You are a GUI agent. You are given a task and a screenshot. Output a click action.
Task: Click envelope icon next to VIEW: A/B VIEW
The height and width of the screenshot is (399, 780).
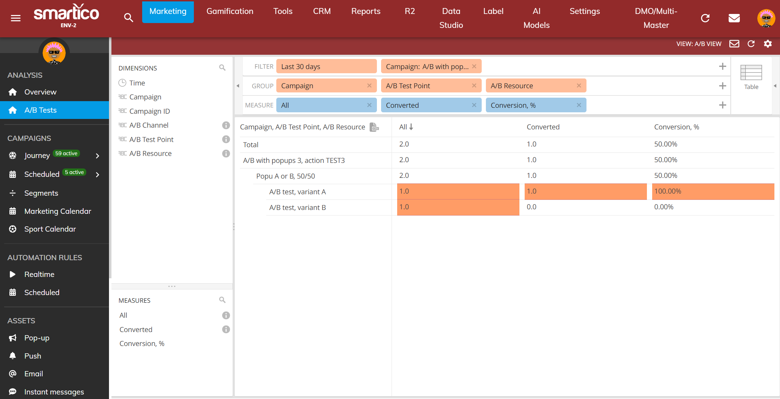pyautogui.click(x=734, y=44)
